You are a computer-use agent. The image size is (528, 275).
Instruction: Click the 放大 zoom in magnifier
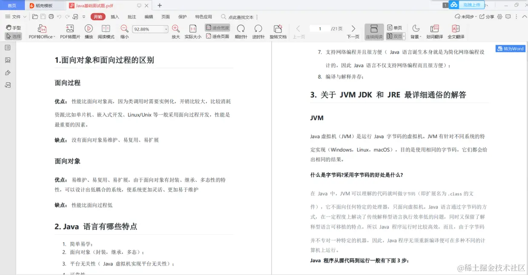tap(176, 32)
